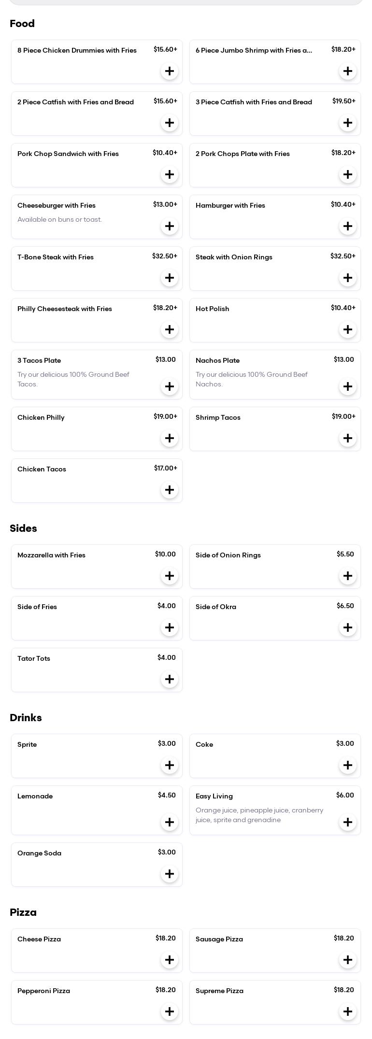This screenshot has width=372, height=1039.
Task: Add Nachos Plate to order
Action: pos(347,386)
